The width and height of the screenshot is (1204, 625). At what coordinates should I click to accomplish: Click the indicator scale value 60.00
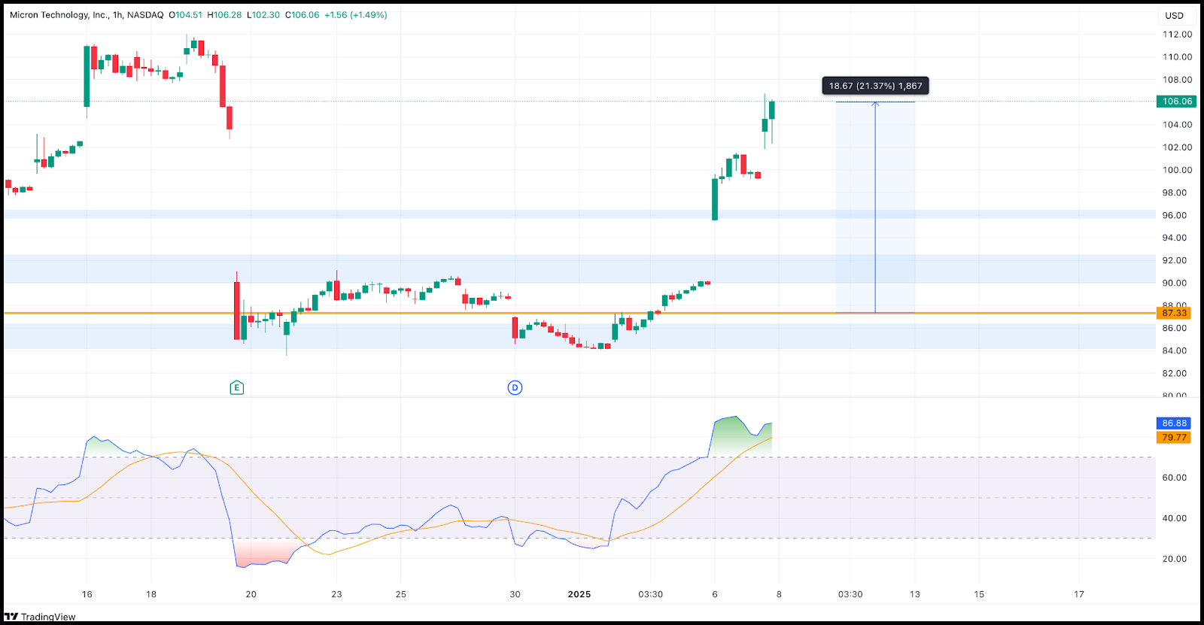(x=1174, y=478)
